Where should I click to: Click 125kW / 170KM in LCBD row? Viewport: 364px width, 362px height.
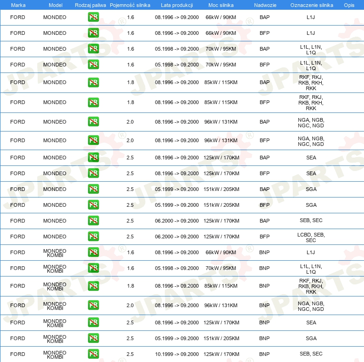[x=221, y=237]
